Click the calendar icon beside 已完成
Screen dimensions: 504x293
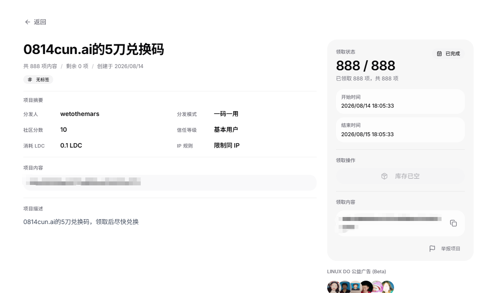pos(439,54)
